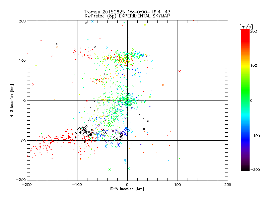Viewport: 268px width, 201px height.
Task: Click the title 'Tromsø 20150625 16:40:00-16:41:43'
Action: 127,12
